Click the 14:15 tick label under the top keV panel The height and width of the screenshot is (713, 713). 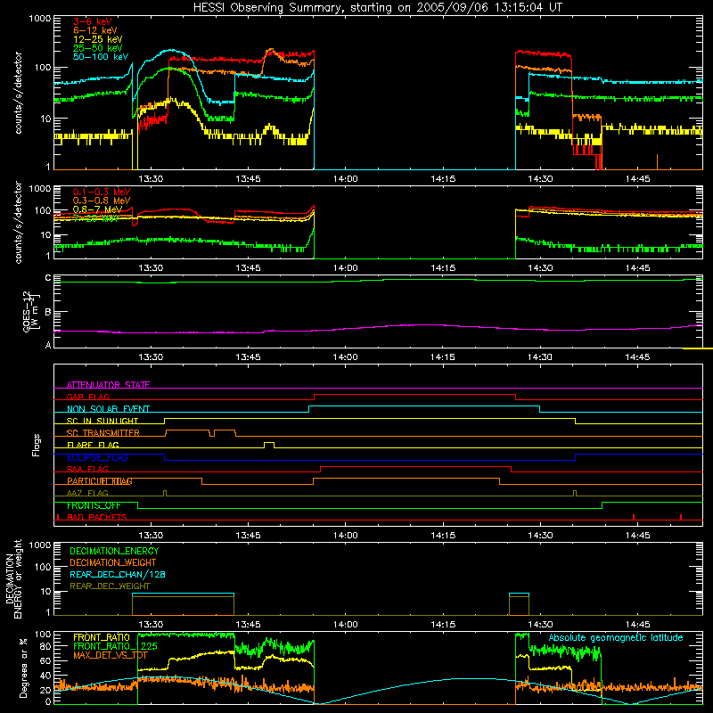pos(443,179)
